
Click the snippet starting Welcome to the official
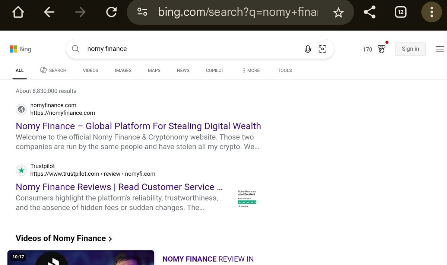[137, 142]
